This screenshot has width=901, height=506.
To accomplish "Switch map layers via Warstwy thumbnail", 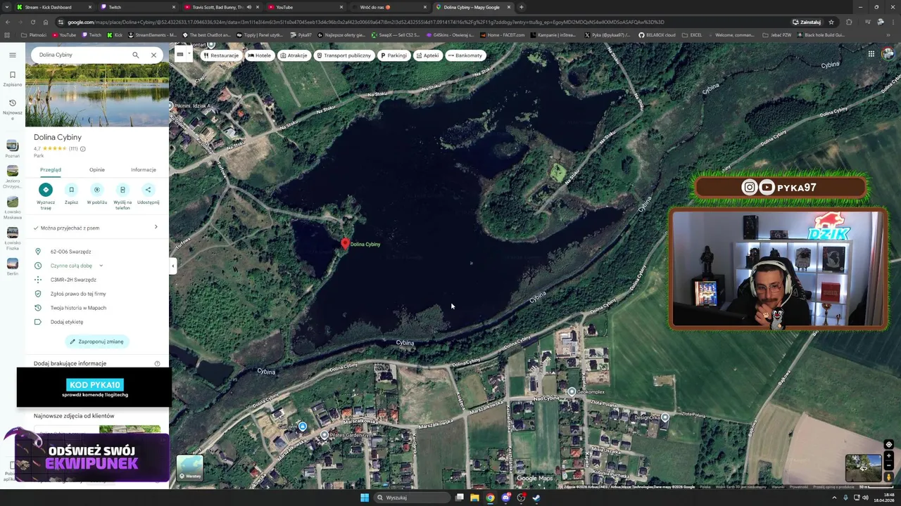I will coord(190,468).
